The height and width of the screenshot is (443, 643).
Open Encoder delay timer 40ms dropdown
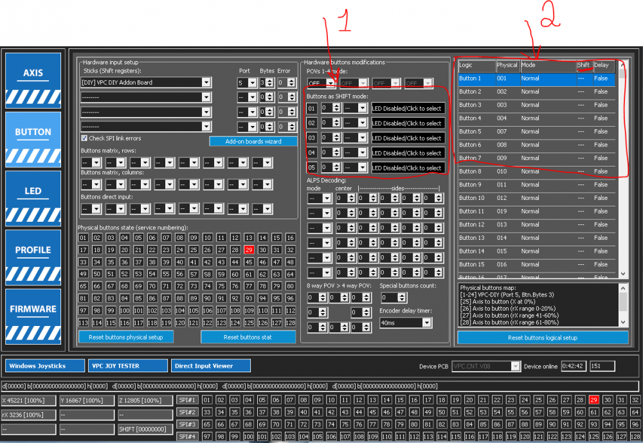tap(426, 323)
